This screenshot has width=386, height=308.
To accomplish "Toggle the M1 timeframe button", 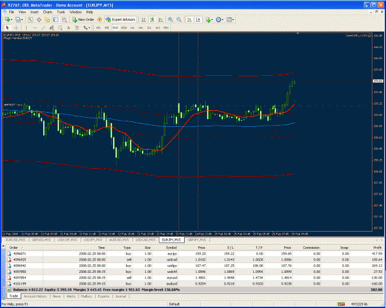I will (x=98, y=28).
